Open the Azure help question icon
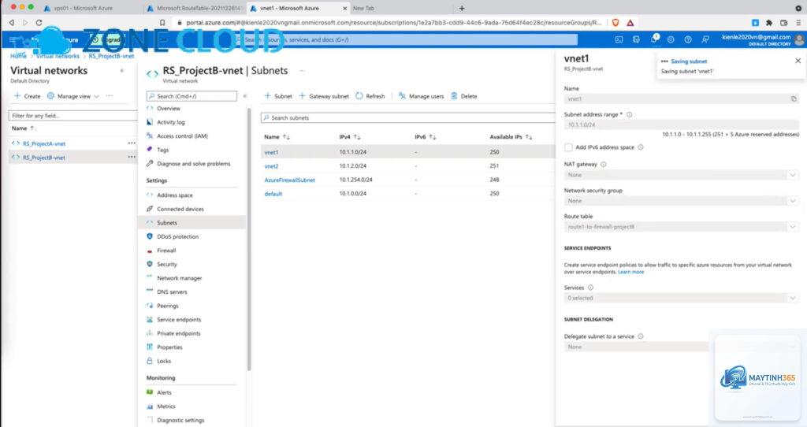This screenshot has height=427, width=807. coord(687,39)
